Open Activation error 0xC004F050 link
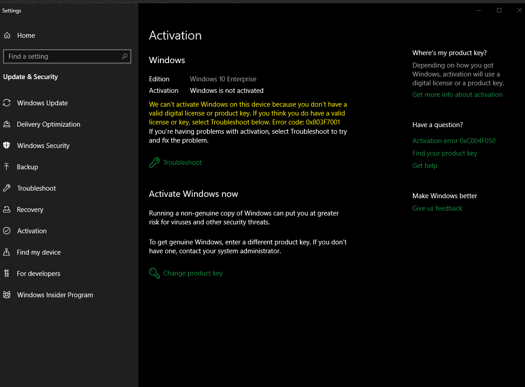 click(454, 141)
